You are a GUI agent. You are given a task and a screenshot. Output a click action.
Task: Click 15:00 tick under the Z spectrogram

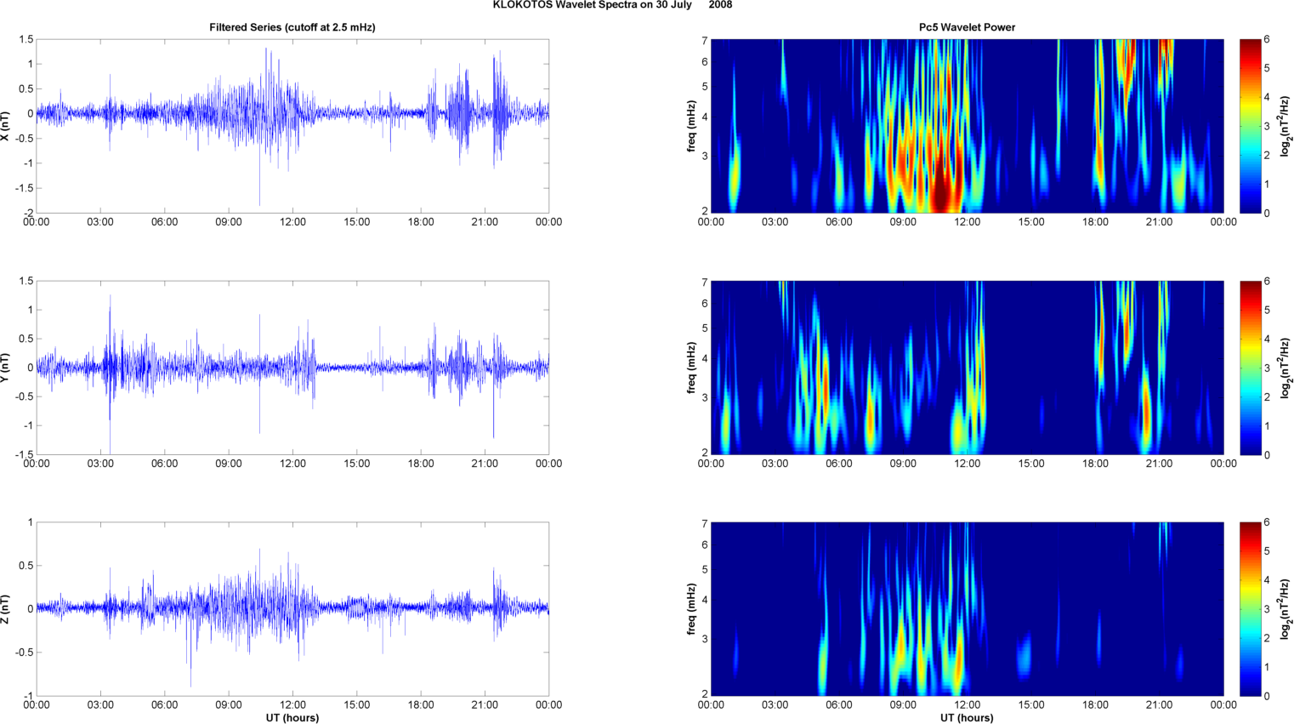[x=1031, y=704]
